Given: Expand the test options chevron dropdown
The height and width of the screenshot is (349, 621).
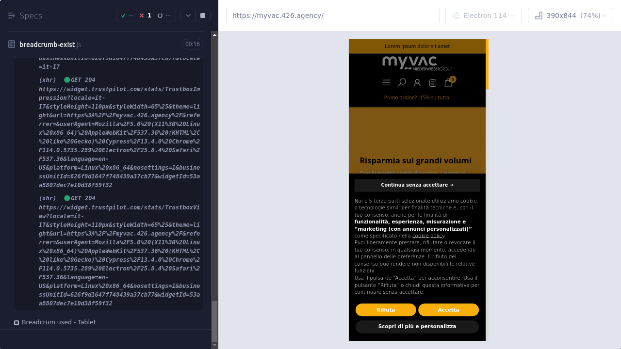Looking at the screenshot, I should [188, 16].
